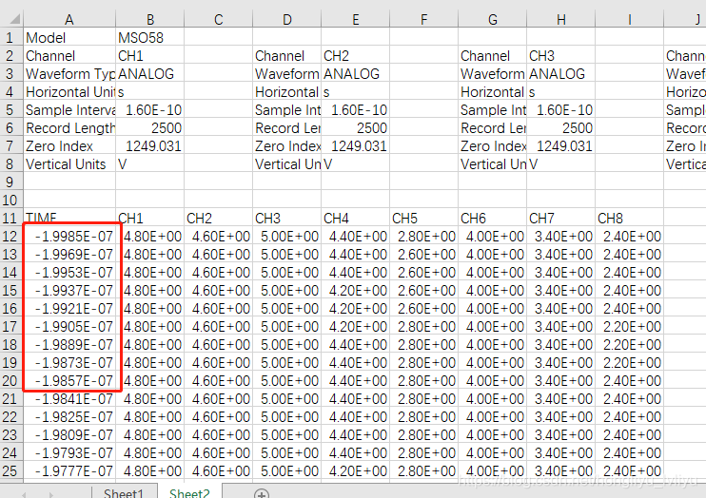The image size is (706, 498).
Task: Click the 'CH5' header cell in row 11
Action: pos(423,218)
